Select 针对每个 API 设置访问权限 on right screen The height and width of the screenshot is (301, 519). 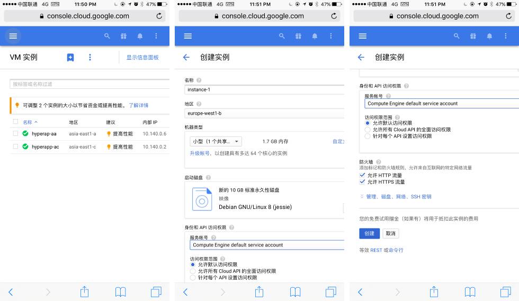[x=368, y=136]
